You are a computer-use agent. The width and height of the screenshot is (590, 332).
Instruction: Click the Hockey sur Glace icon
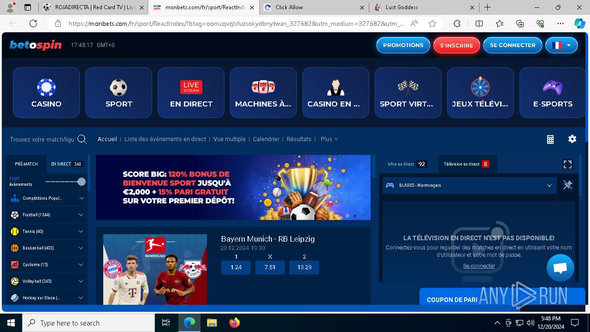15,298
